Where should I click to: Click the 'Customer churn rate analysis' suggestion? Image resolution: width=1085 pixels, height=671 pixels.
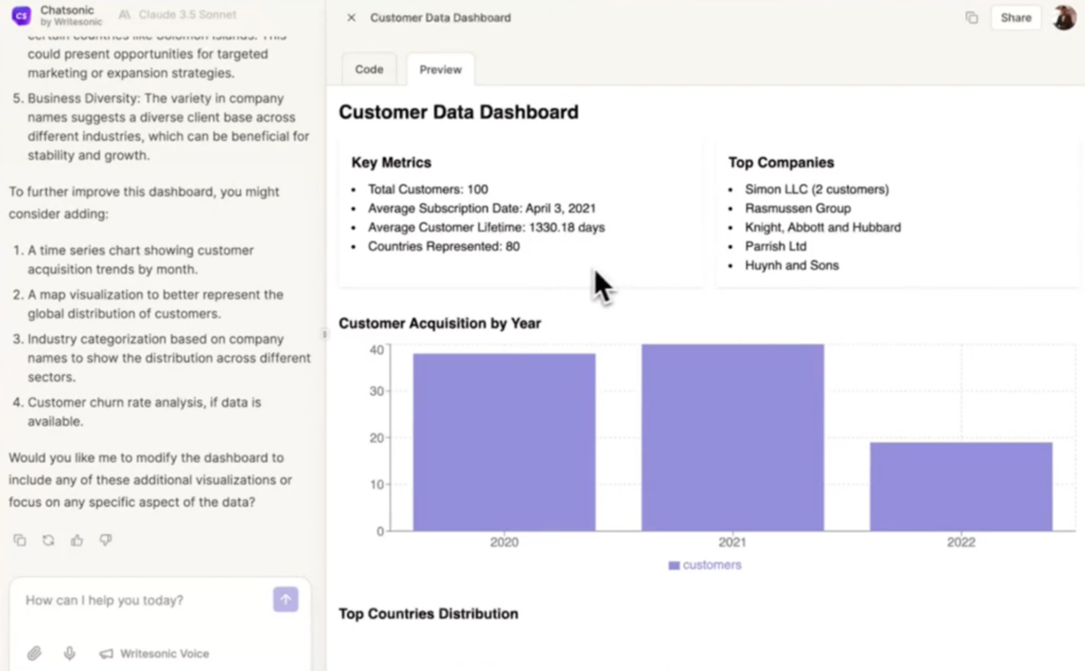click(144, 411)
